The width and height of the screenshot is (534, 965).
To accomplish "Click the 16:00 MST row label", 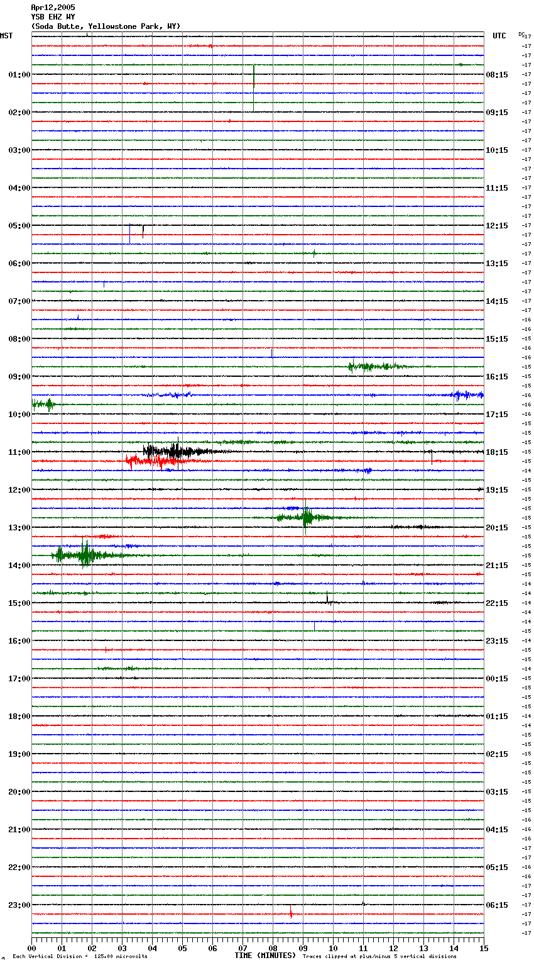I will [x=19, y=641].
